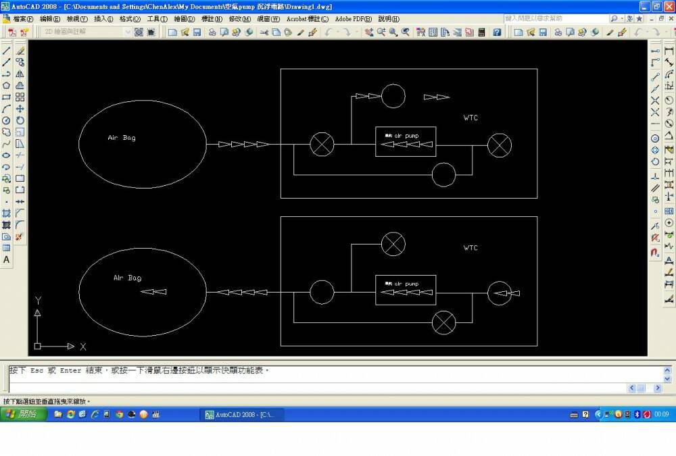676x456 pixels.
Task: Open the QuickCalc calculator
Action: pyautogui.click(x=481, y=32)
